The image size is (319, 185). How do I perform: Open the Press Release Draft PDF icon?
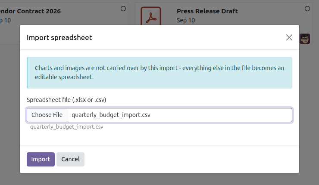click(x=151, y=16)
